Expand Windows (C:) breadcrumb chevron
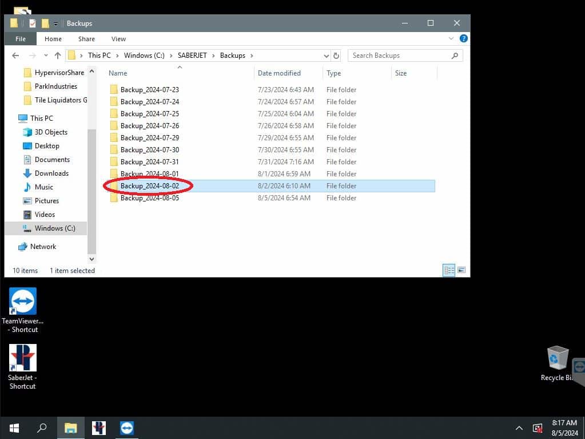 [x=171, y=56]
